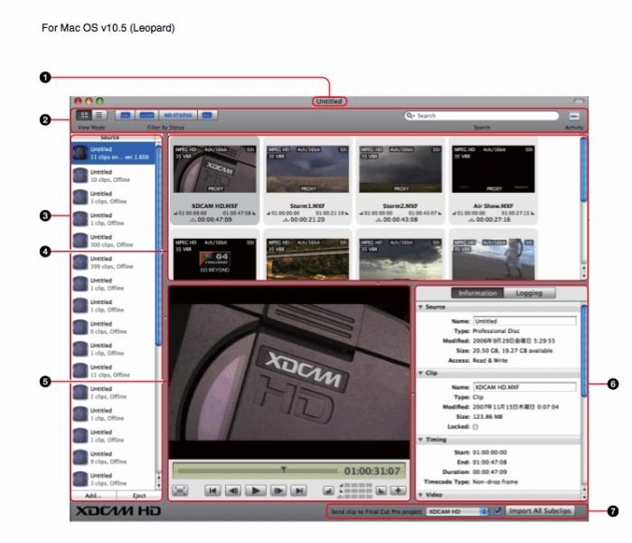
Task: Open the Final Cut Pro project dropdown
Action: (x=457, y=511)
